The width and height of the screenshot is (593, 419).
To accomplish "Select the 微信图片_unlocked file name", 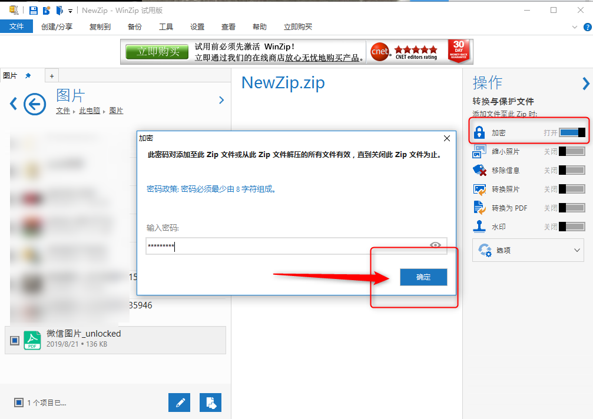I will point(84,334).
